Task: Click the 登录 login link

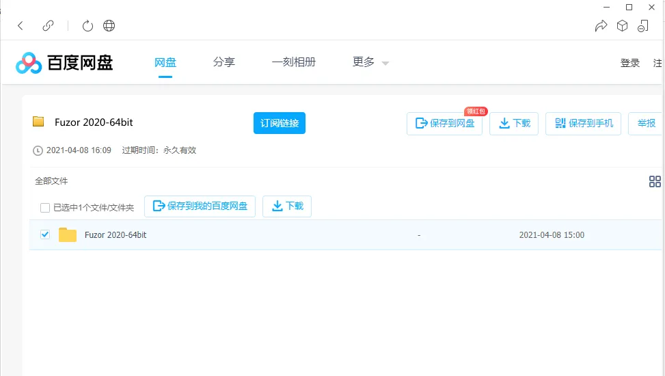Action: (629, 63)
